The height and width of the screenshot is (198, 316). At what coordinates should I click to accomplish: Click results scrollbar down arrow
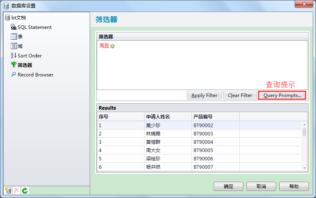coord(305,168)
